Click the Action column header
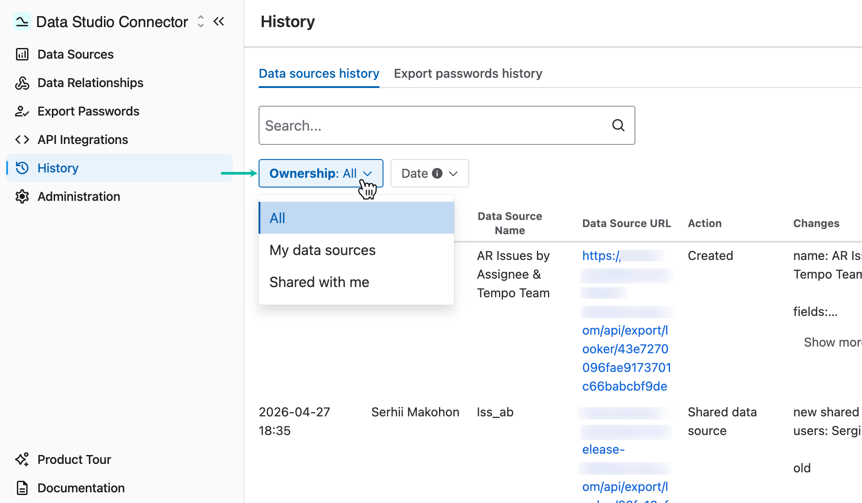This screenshot has height=503, width=862. tap(705, 223)
